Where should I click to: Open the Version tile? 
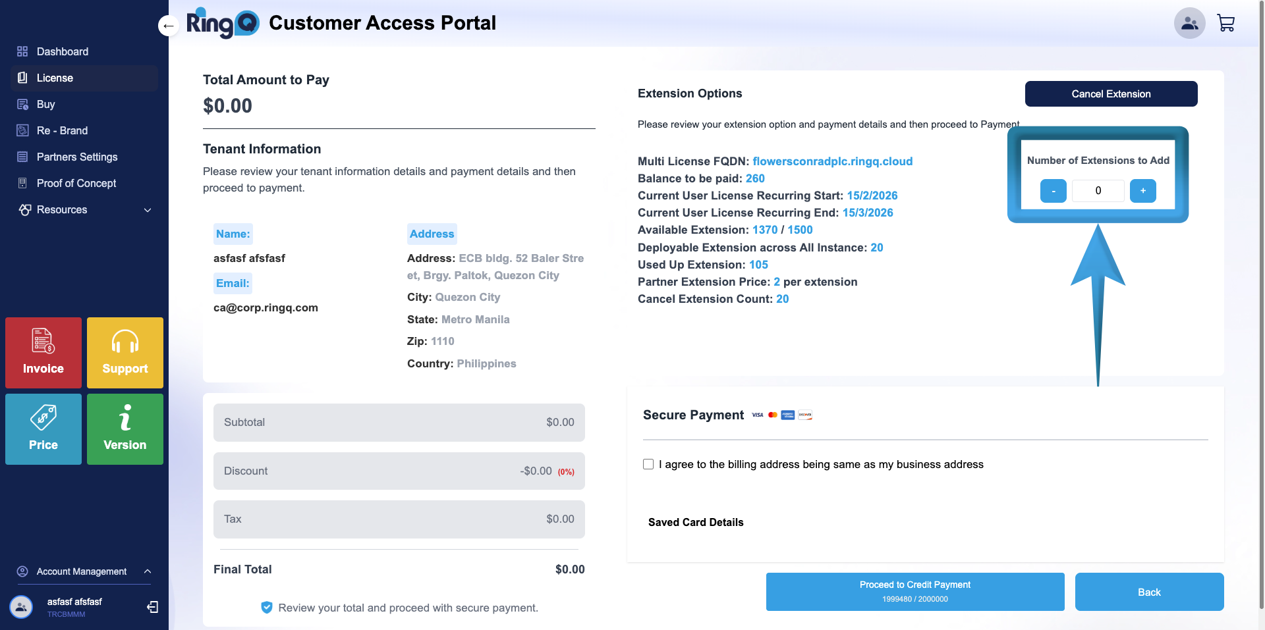125,429
